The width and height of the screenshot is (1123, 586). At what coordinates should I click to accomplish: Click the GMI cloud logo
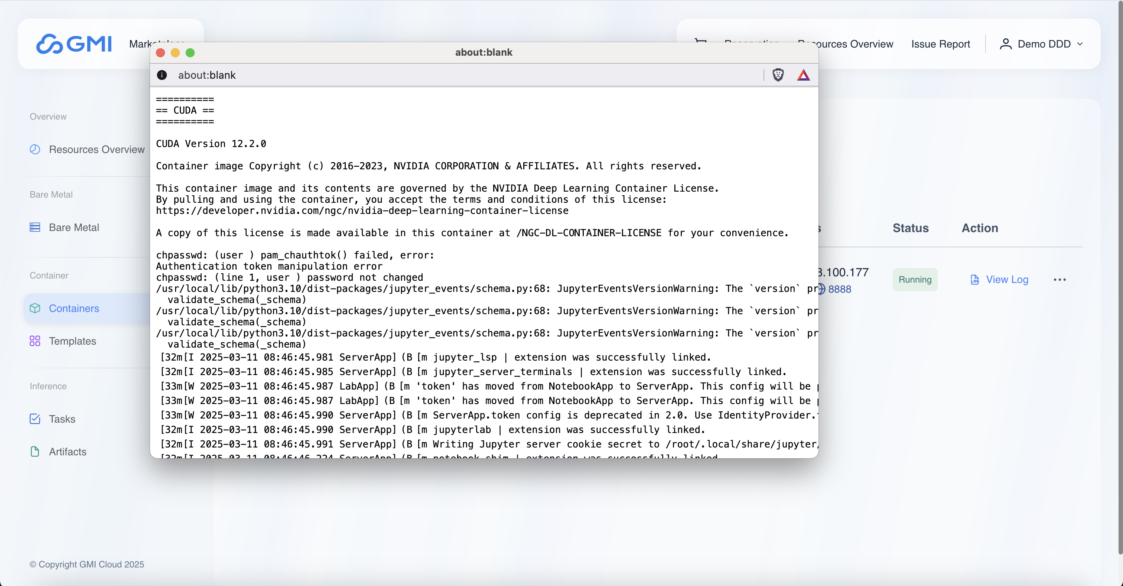pyautogui.click(x=74, y=43)
